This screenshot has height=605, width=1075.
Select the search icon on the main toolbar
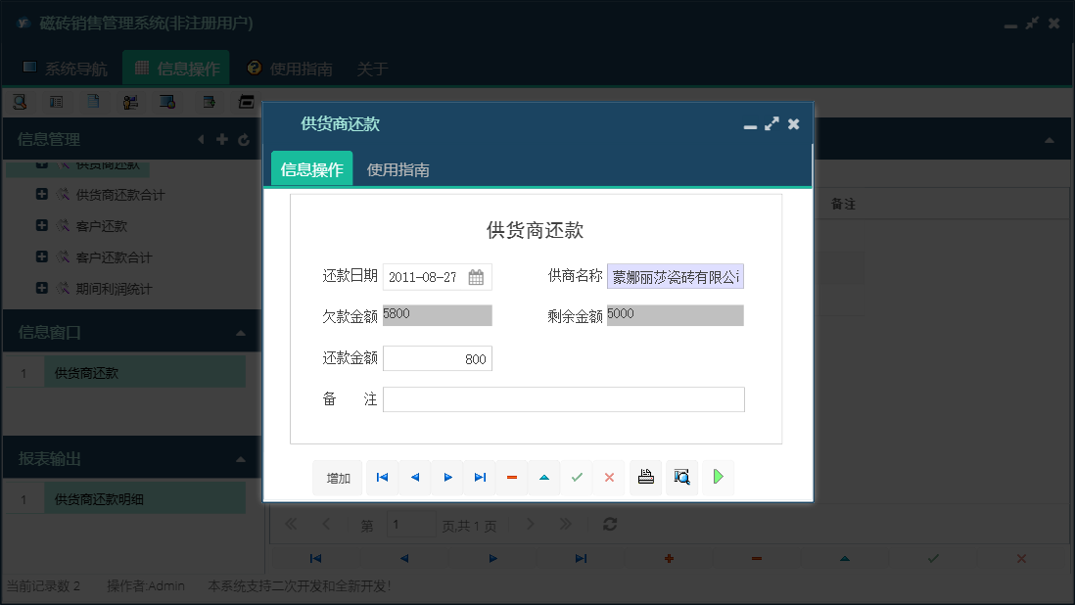point(20,101)
